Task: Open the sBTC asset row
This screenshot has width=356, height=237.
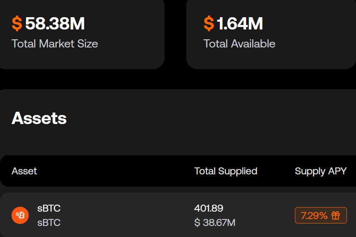Action: point(178,214)
